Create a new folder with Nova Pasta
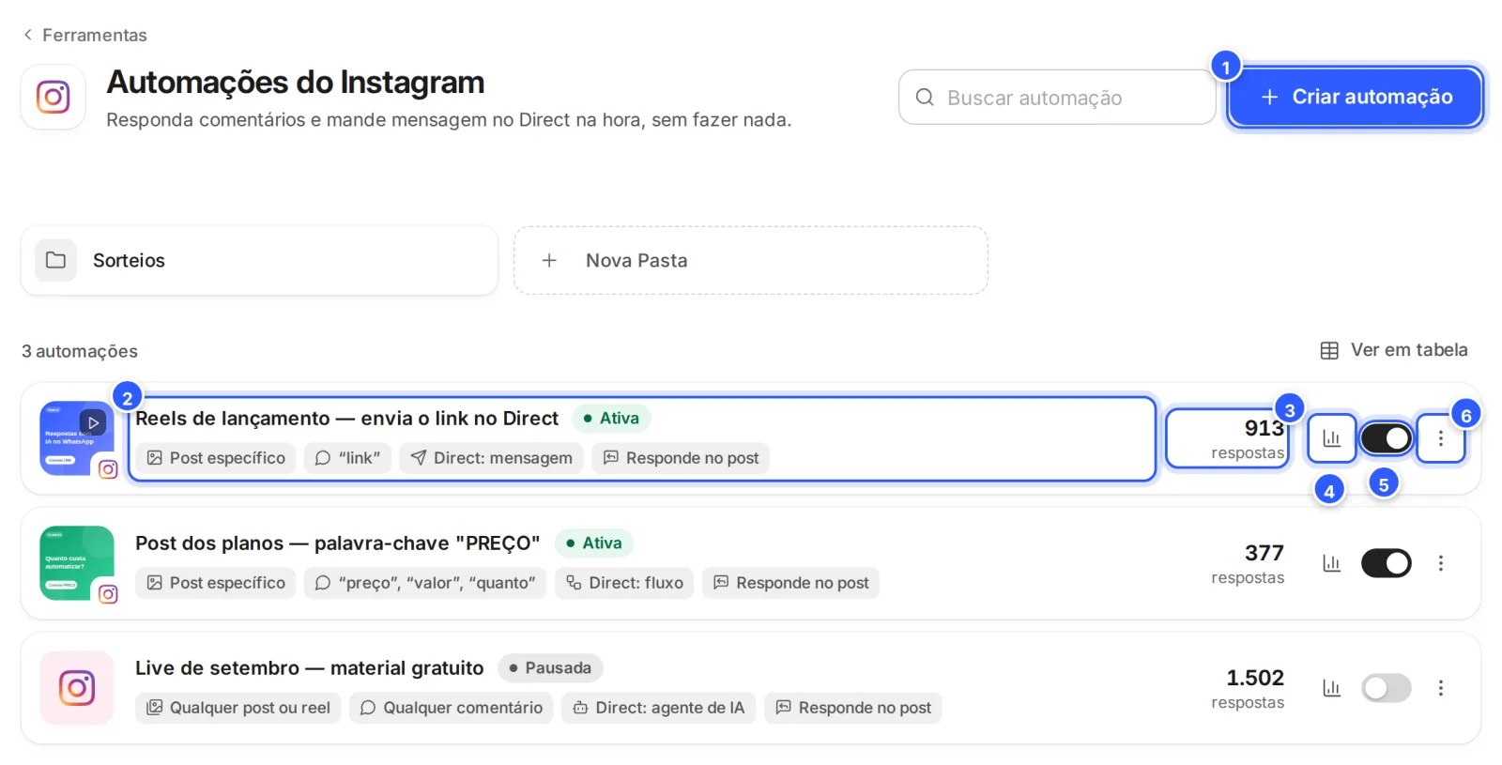Image resolution: width=1502 pixels, height=765 pixels. (751, 260)
